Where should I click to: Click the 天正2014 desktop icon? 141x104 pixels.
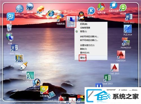pos(127,30)
